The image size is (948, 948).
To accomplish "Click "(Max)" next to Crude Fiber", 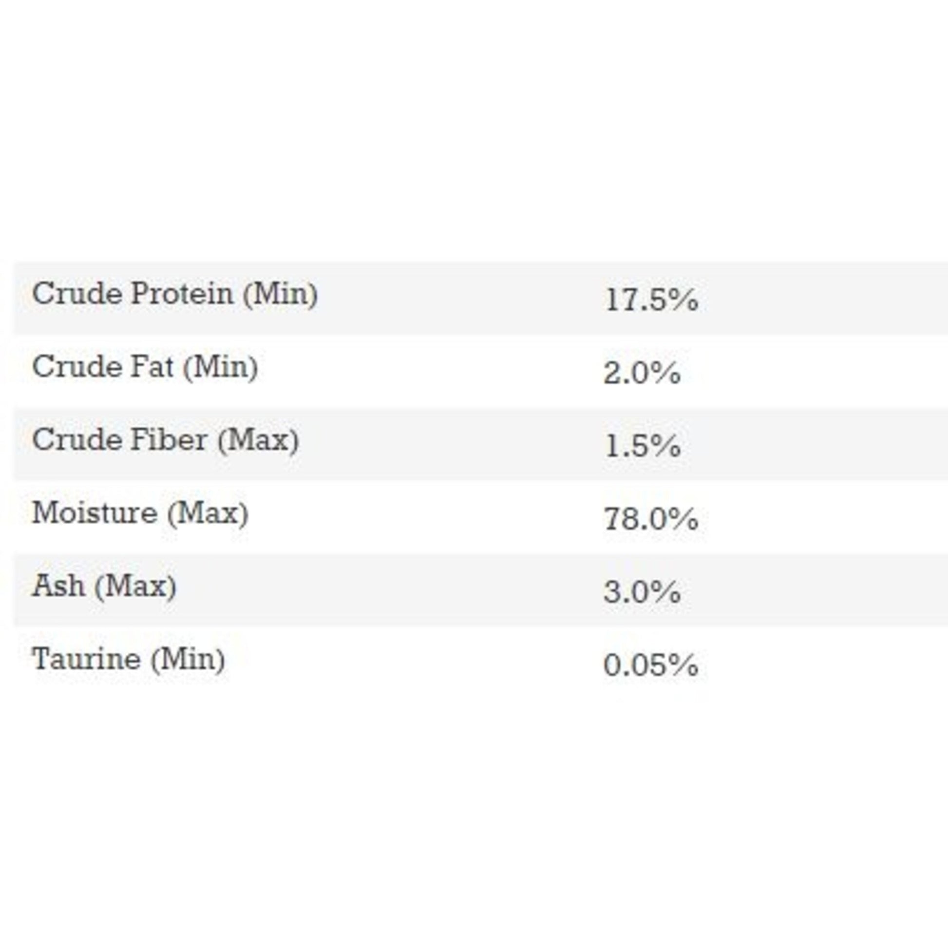I will (258, 441).
